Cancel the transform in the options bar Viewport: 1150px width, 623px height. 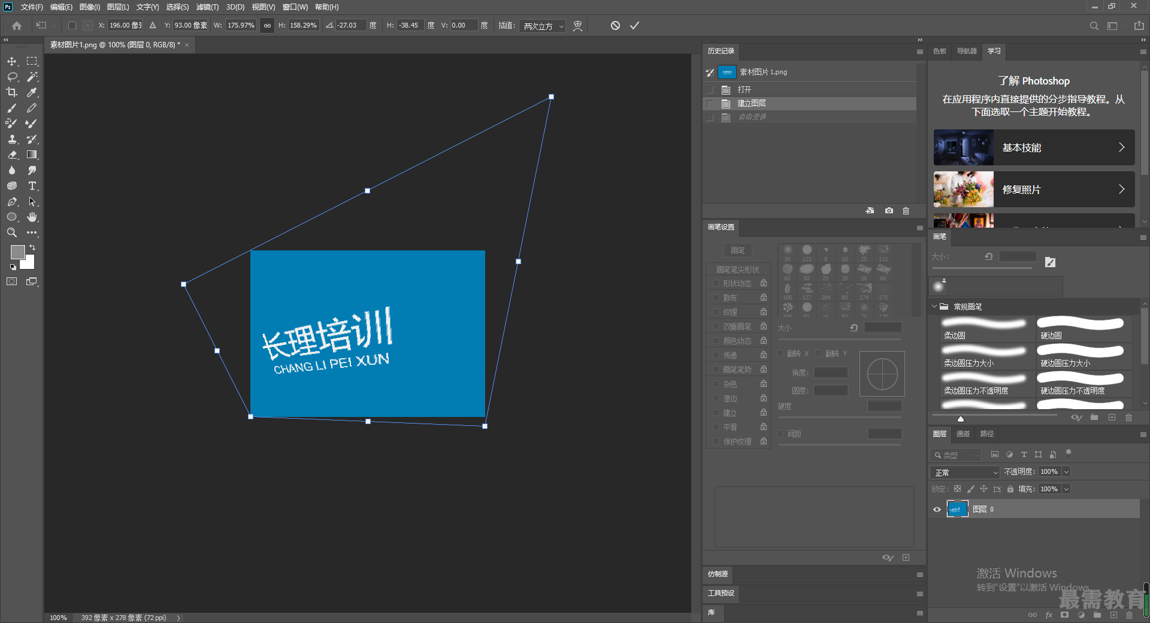615,25
